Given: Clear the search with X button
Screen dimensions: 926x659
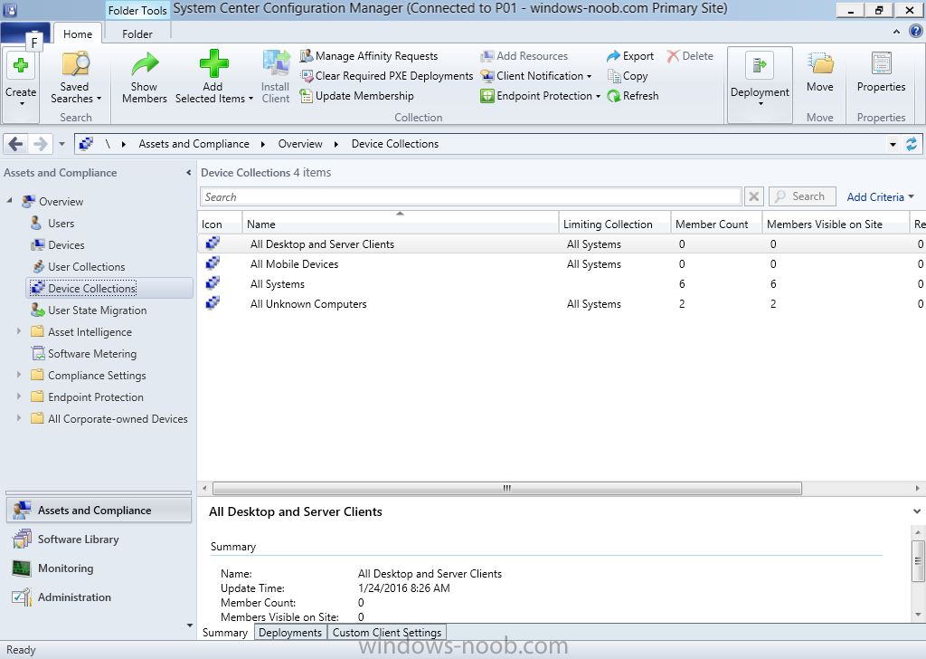Looking at the screenshot, I should click(753, 196).
